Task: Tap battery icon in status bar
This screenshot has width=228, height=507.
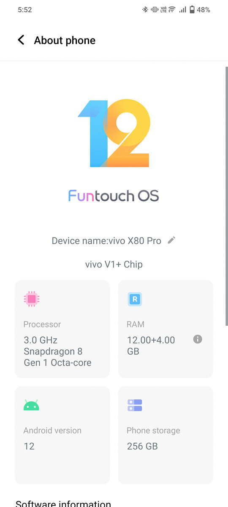Action: (x=192, y=10)
